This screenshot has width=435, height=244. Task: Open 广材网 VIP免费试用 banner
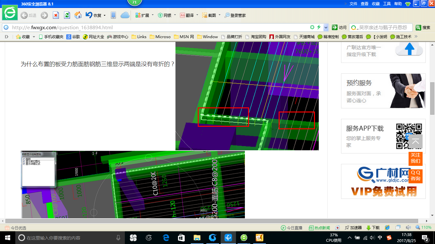coord(383,181)
